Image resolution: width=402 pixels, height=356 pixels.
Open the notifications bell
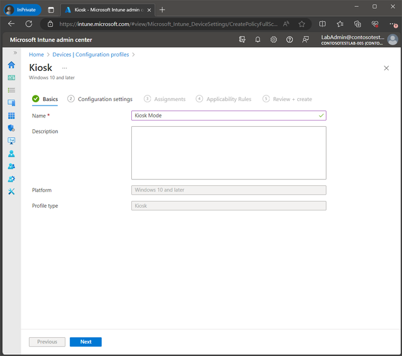click(x=258, y=40)
